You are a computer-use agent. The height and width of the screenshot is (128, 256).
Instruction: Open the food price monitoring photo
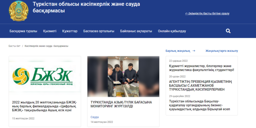pyautogui.click(x=123, y=76)
